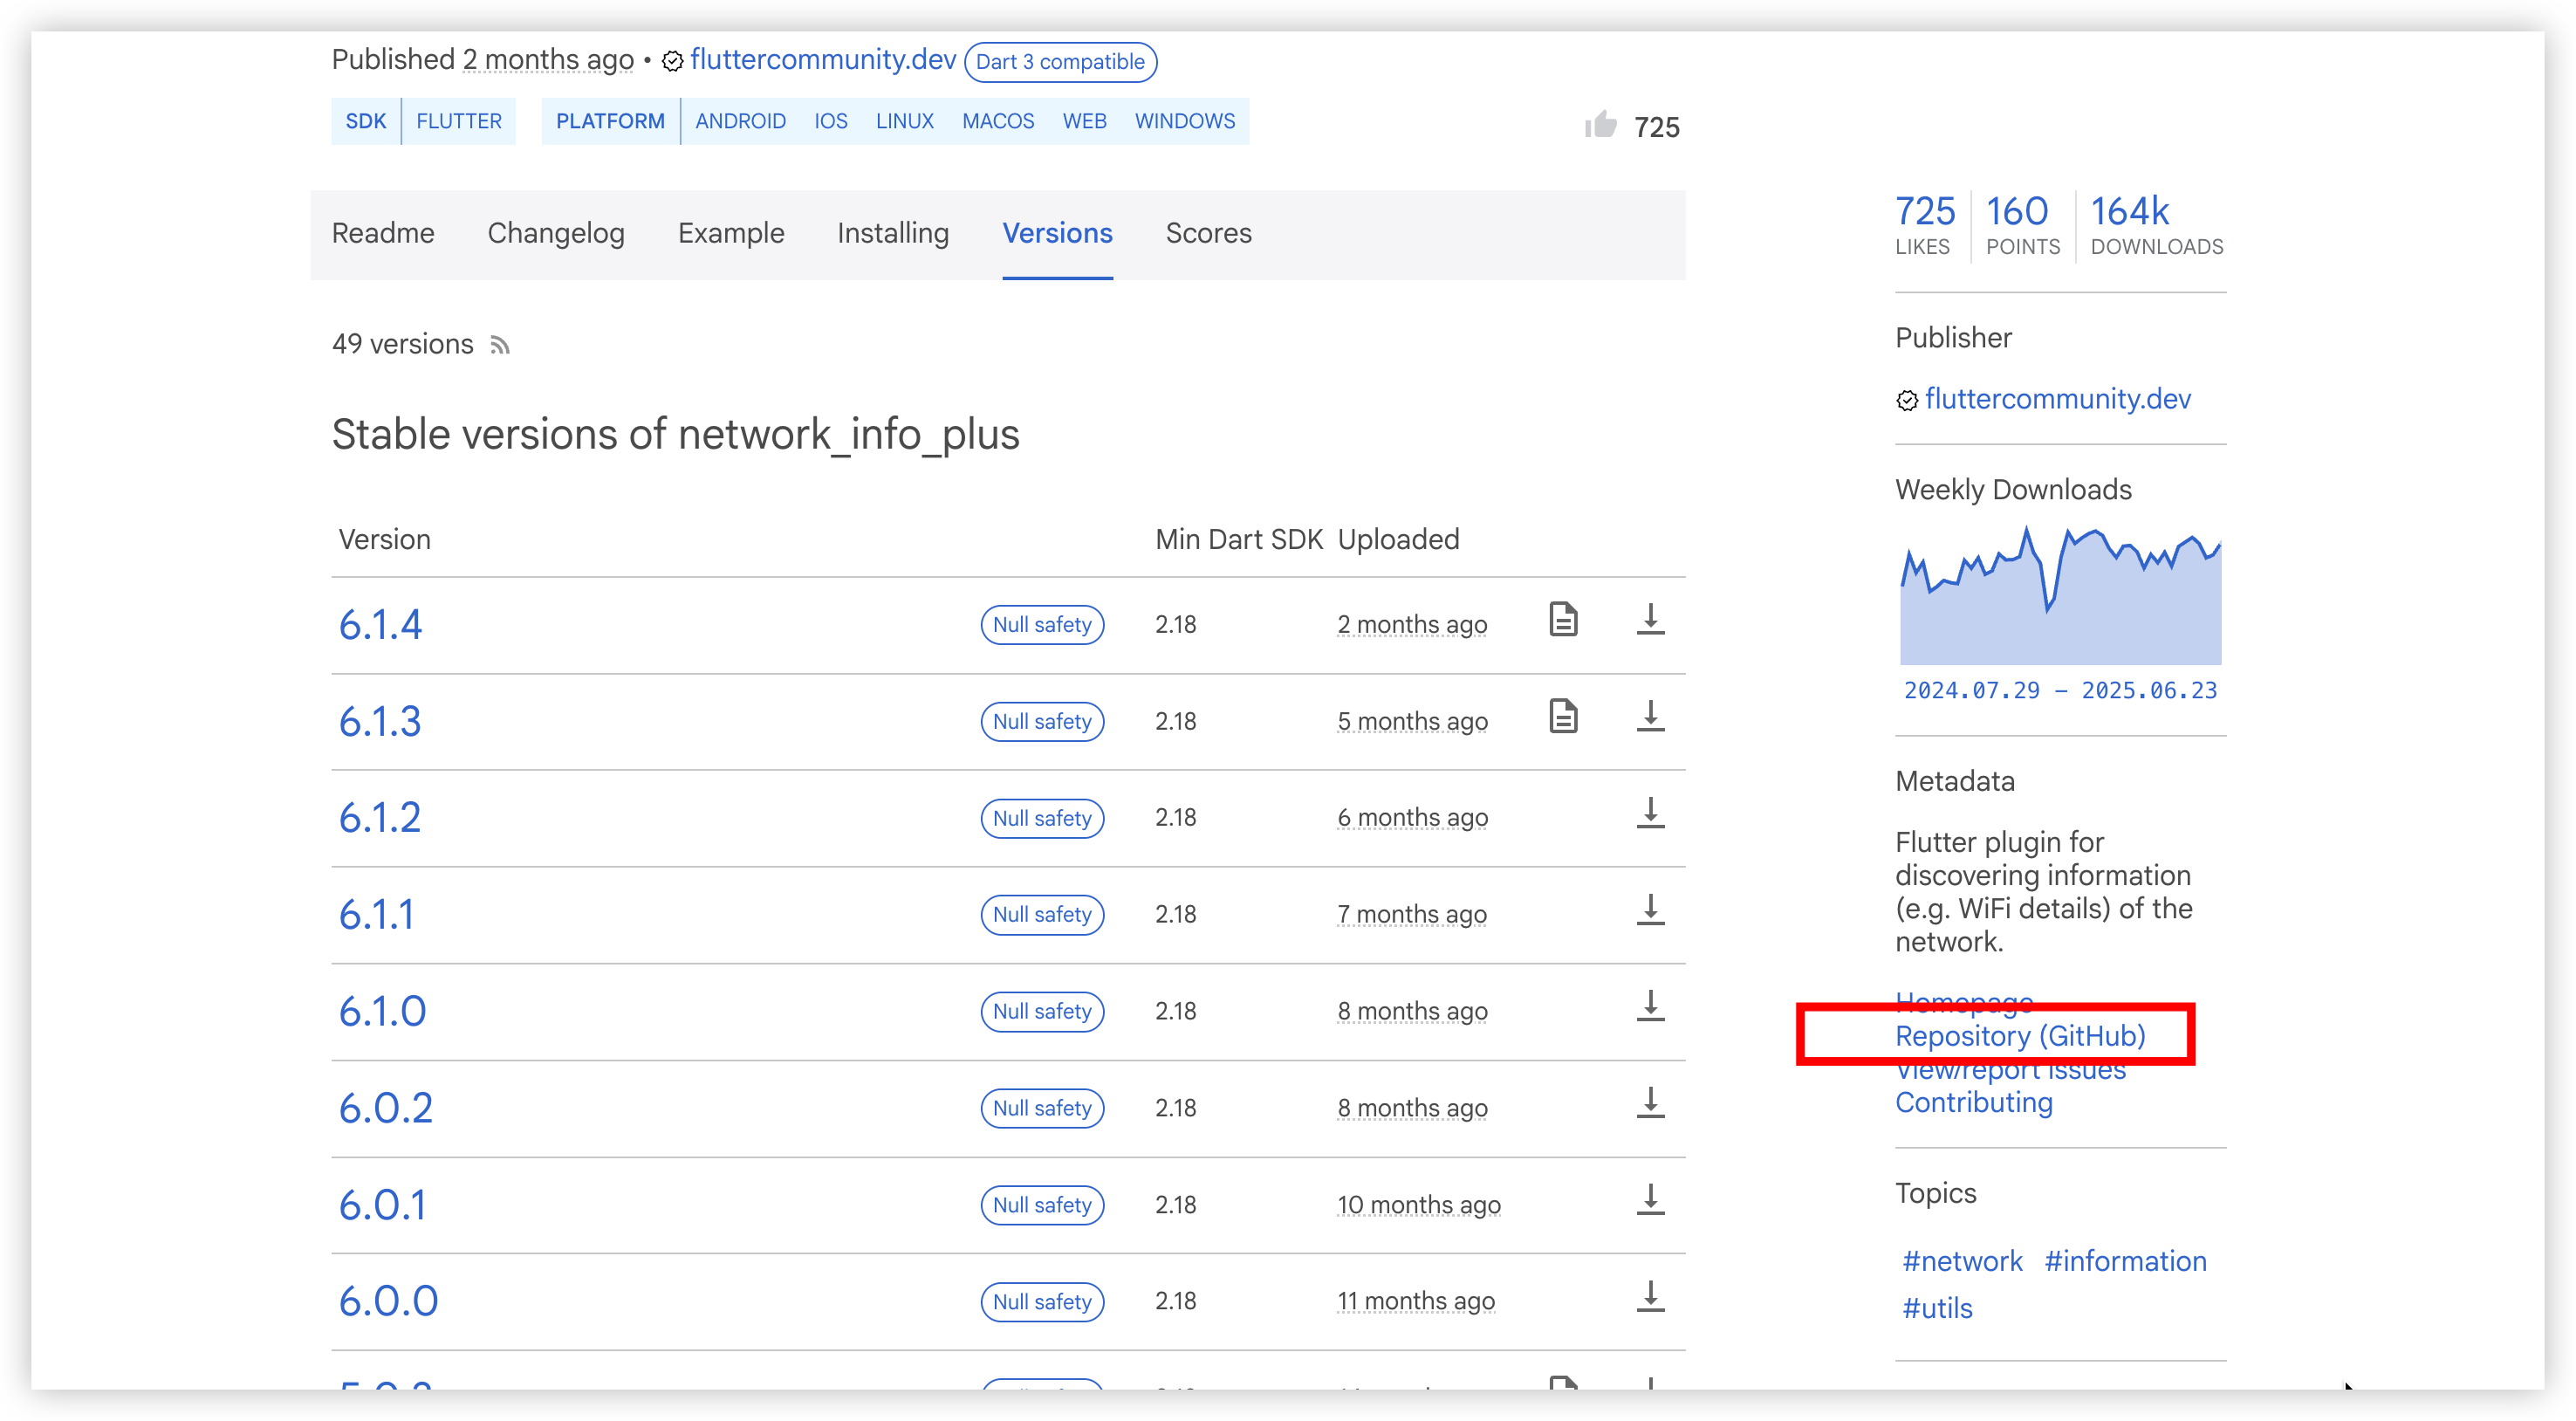This screenshot has width=2576, height=1421.
Task: Click the Dart 3 compatible badge
Action: 1060,62
